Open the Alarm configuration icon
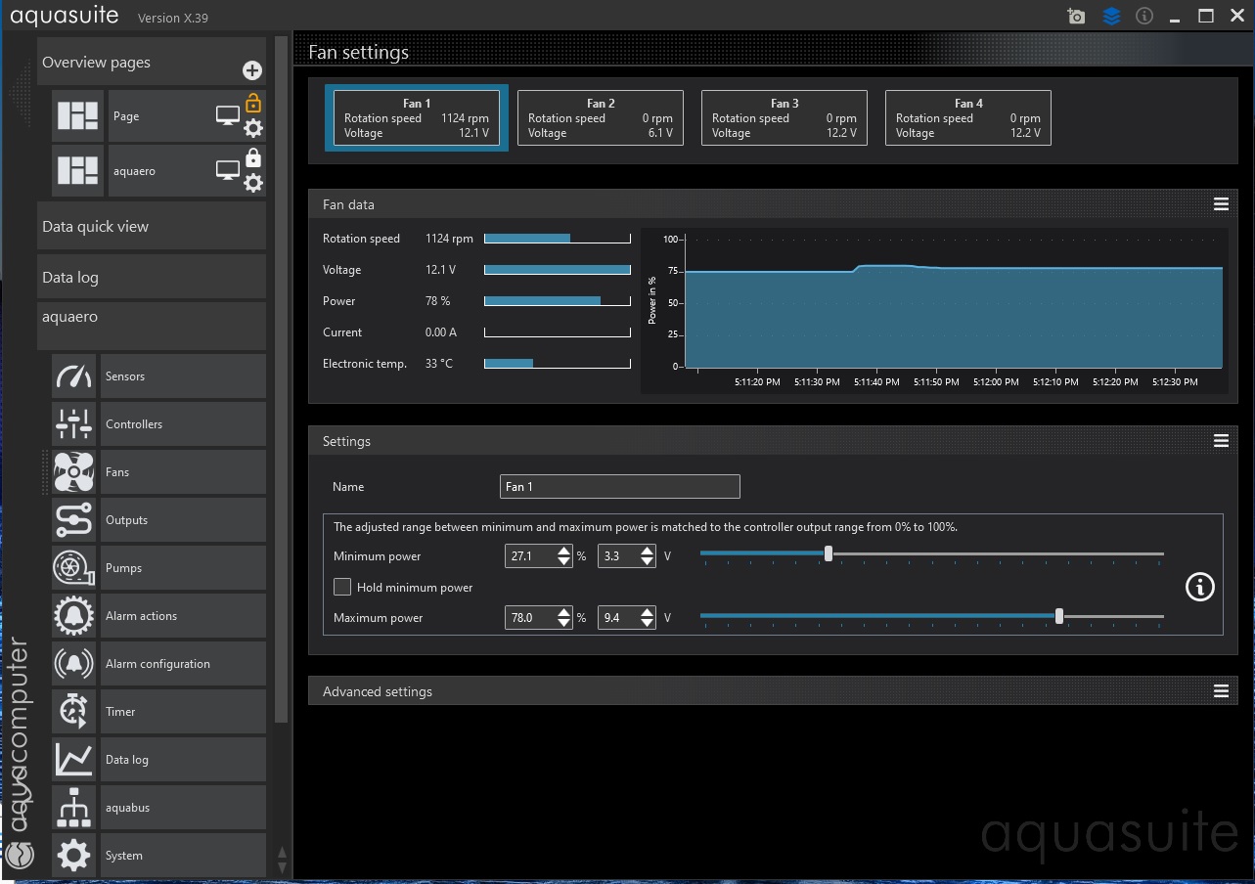 pos(74,664)
